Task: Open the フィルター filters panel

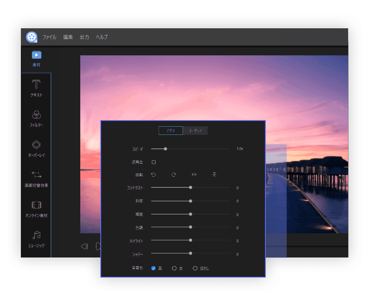Action: [x=36, y=118]
